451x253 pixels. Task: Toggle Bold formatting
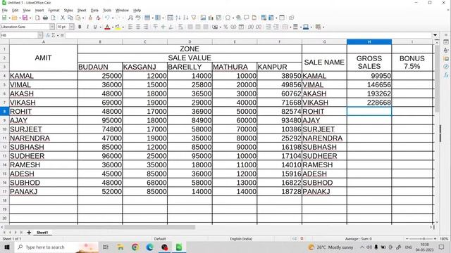[x=80, y=27]
